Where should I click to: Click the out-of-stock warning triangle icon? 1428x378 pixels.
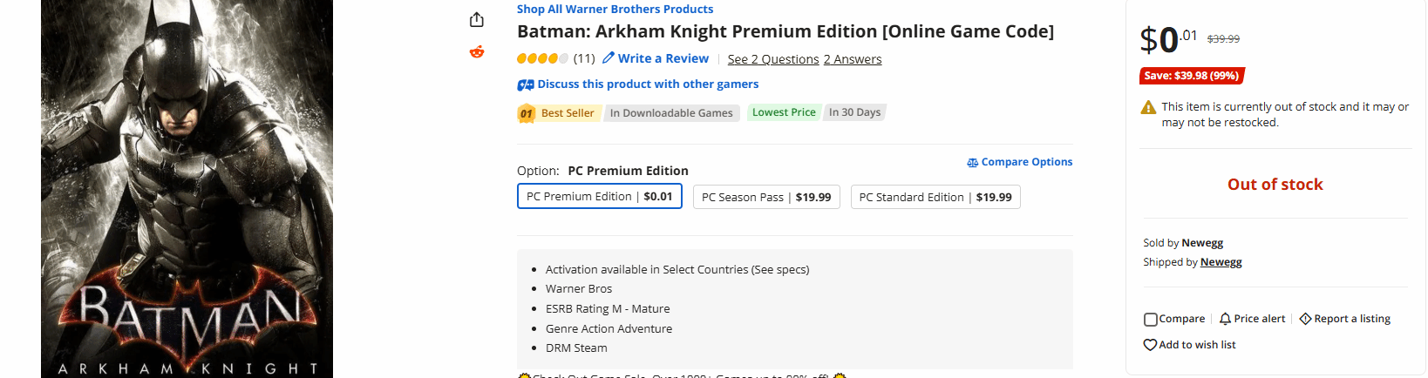point(1149,108)
